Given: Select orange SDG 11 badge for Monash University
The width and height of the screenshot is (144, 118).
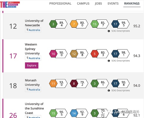Looking at the screenshot, I should pos(53,83).
